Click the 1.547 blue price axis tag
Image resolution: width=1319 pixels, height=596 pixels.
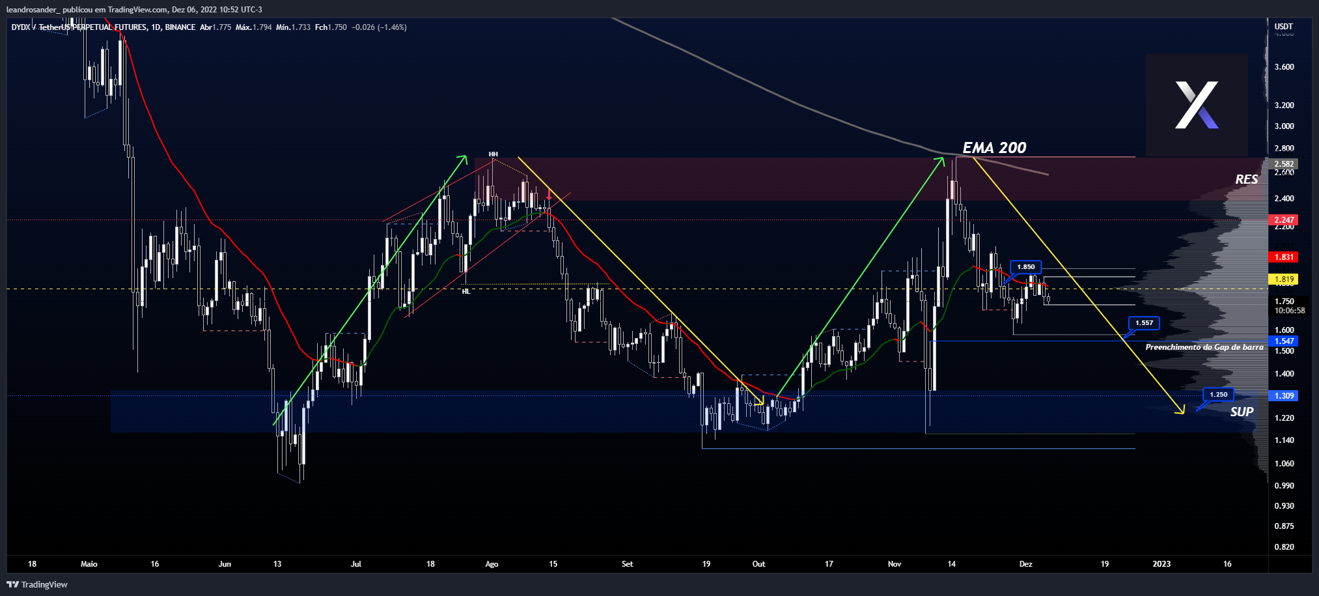1284,341
